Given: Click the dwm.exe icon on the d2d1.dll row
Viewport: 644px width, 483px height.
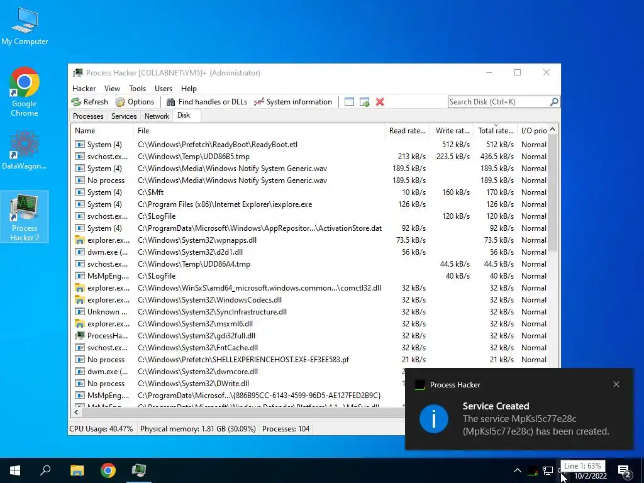Looking at the screenshot, I should point(80,252).
